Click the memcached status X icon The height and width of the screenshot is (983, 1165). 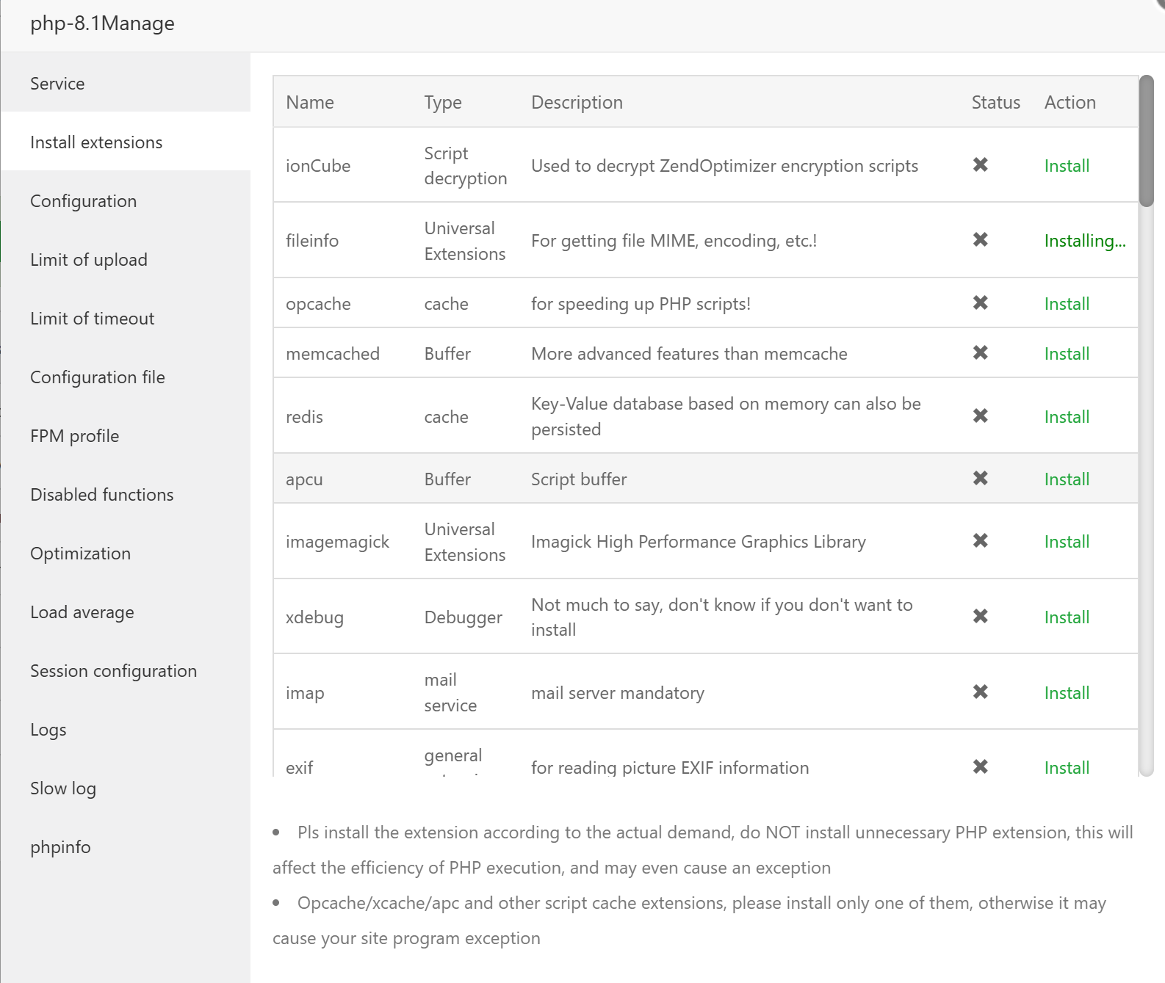pos(980,353)
